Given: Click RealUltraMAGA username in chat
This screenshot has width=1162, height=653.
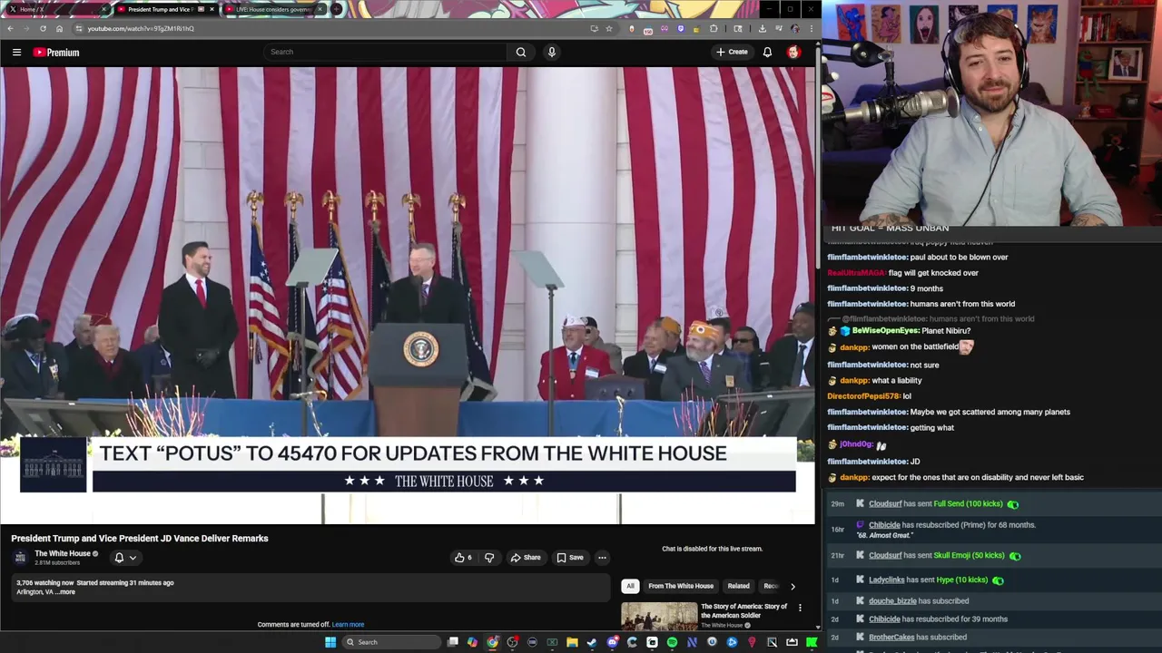Looking at the screenshot, I should click(x=856, y=273).
